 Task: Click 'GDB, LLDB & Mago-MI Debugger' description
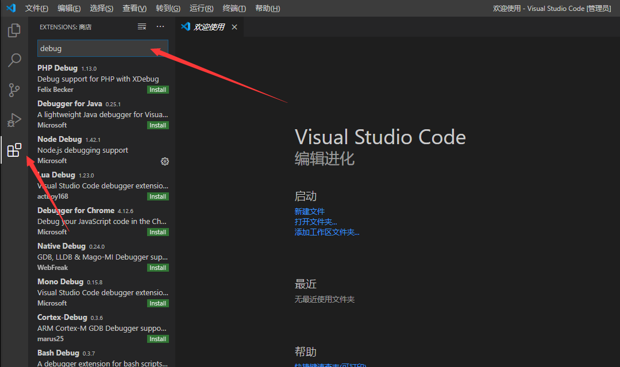pyautogui.click(x=102, y=257)
